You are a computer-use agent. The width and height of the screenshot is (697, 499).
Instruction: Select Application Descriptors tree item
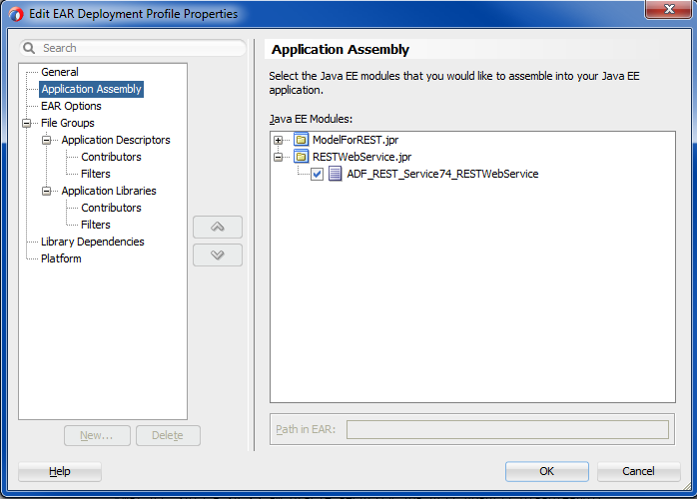[116, 140]
